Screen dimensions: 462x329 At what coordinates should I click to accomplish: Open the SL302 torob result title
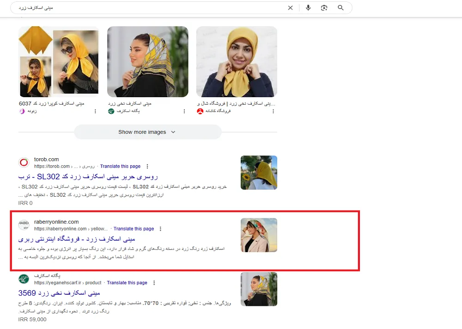88,177
